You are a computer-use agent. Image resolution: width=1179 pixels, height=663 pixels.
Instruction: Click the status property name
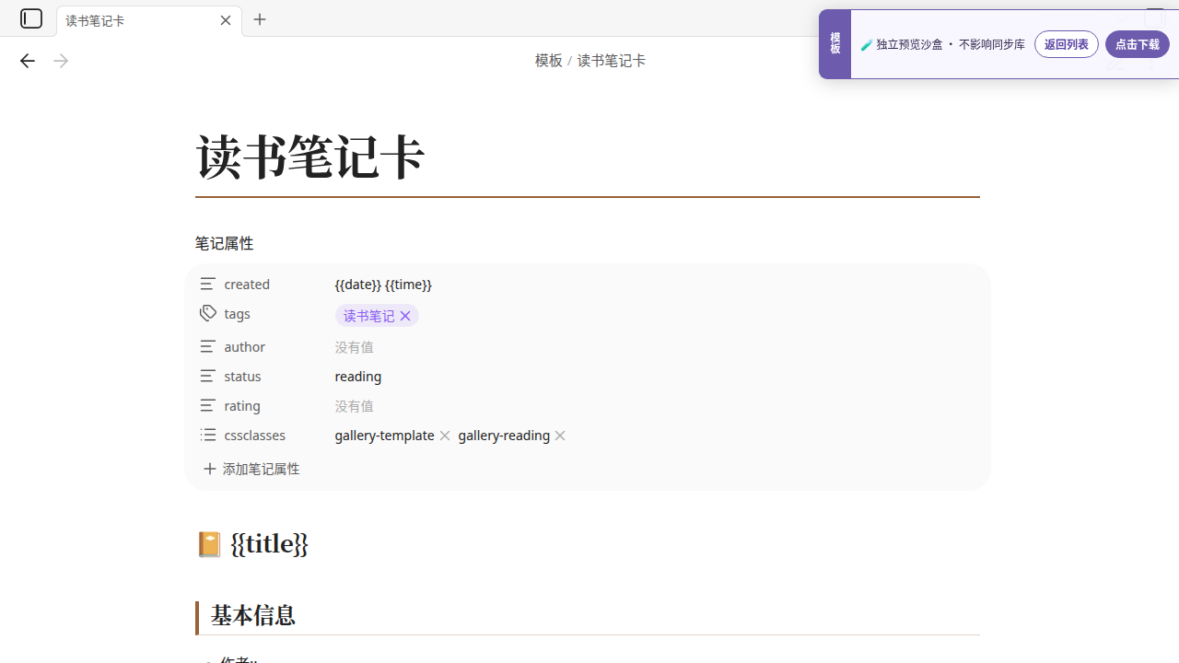point(242,376)
